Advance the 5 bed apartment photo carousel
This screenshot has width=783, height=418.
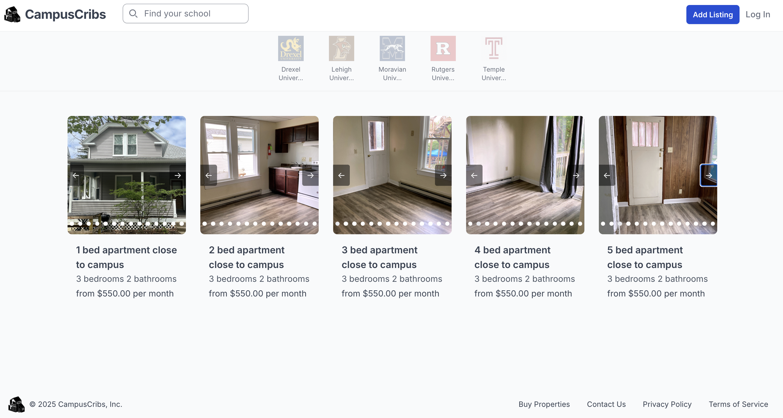coord(709,175)
